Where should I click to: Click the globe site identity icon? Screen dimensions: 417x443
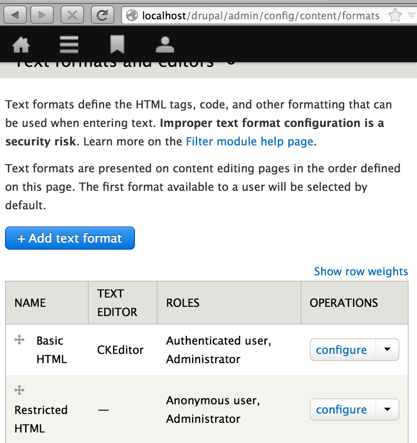[132, 15]
